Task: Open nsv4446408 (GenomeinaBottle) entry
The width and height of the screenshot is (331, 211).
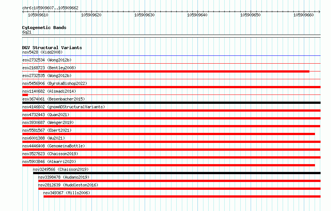Action: click(54, 146)
